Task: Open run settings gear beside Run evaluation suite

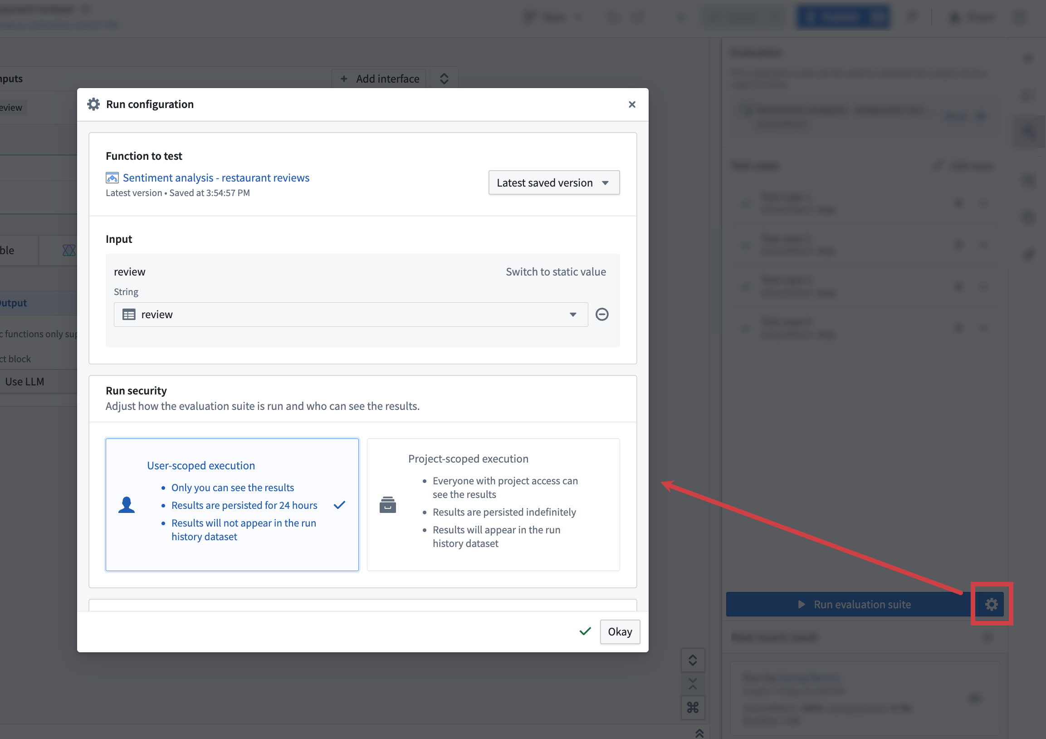Action: click(991, 604)
